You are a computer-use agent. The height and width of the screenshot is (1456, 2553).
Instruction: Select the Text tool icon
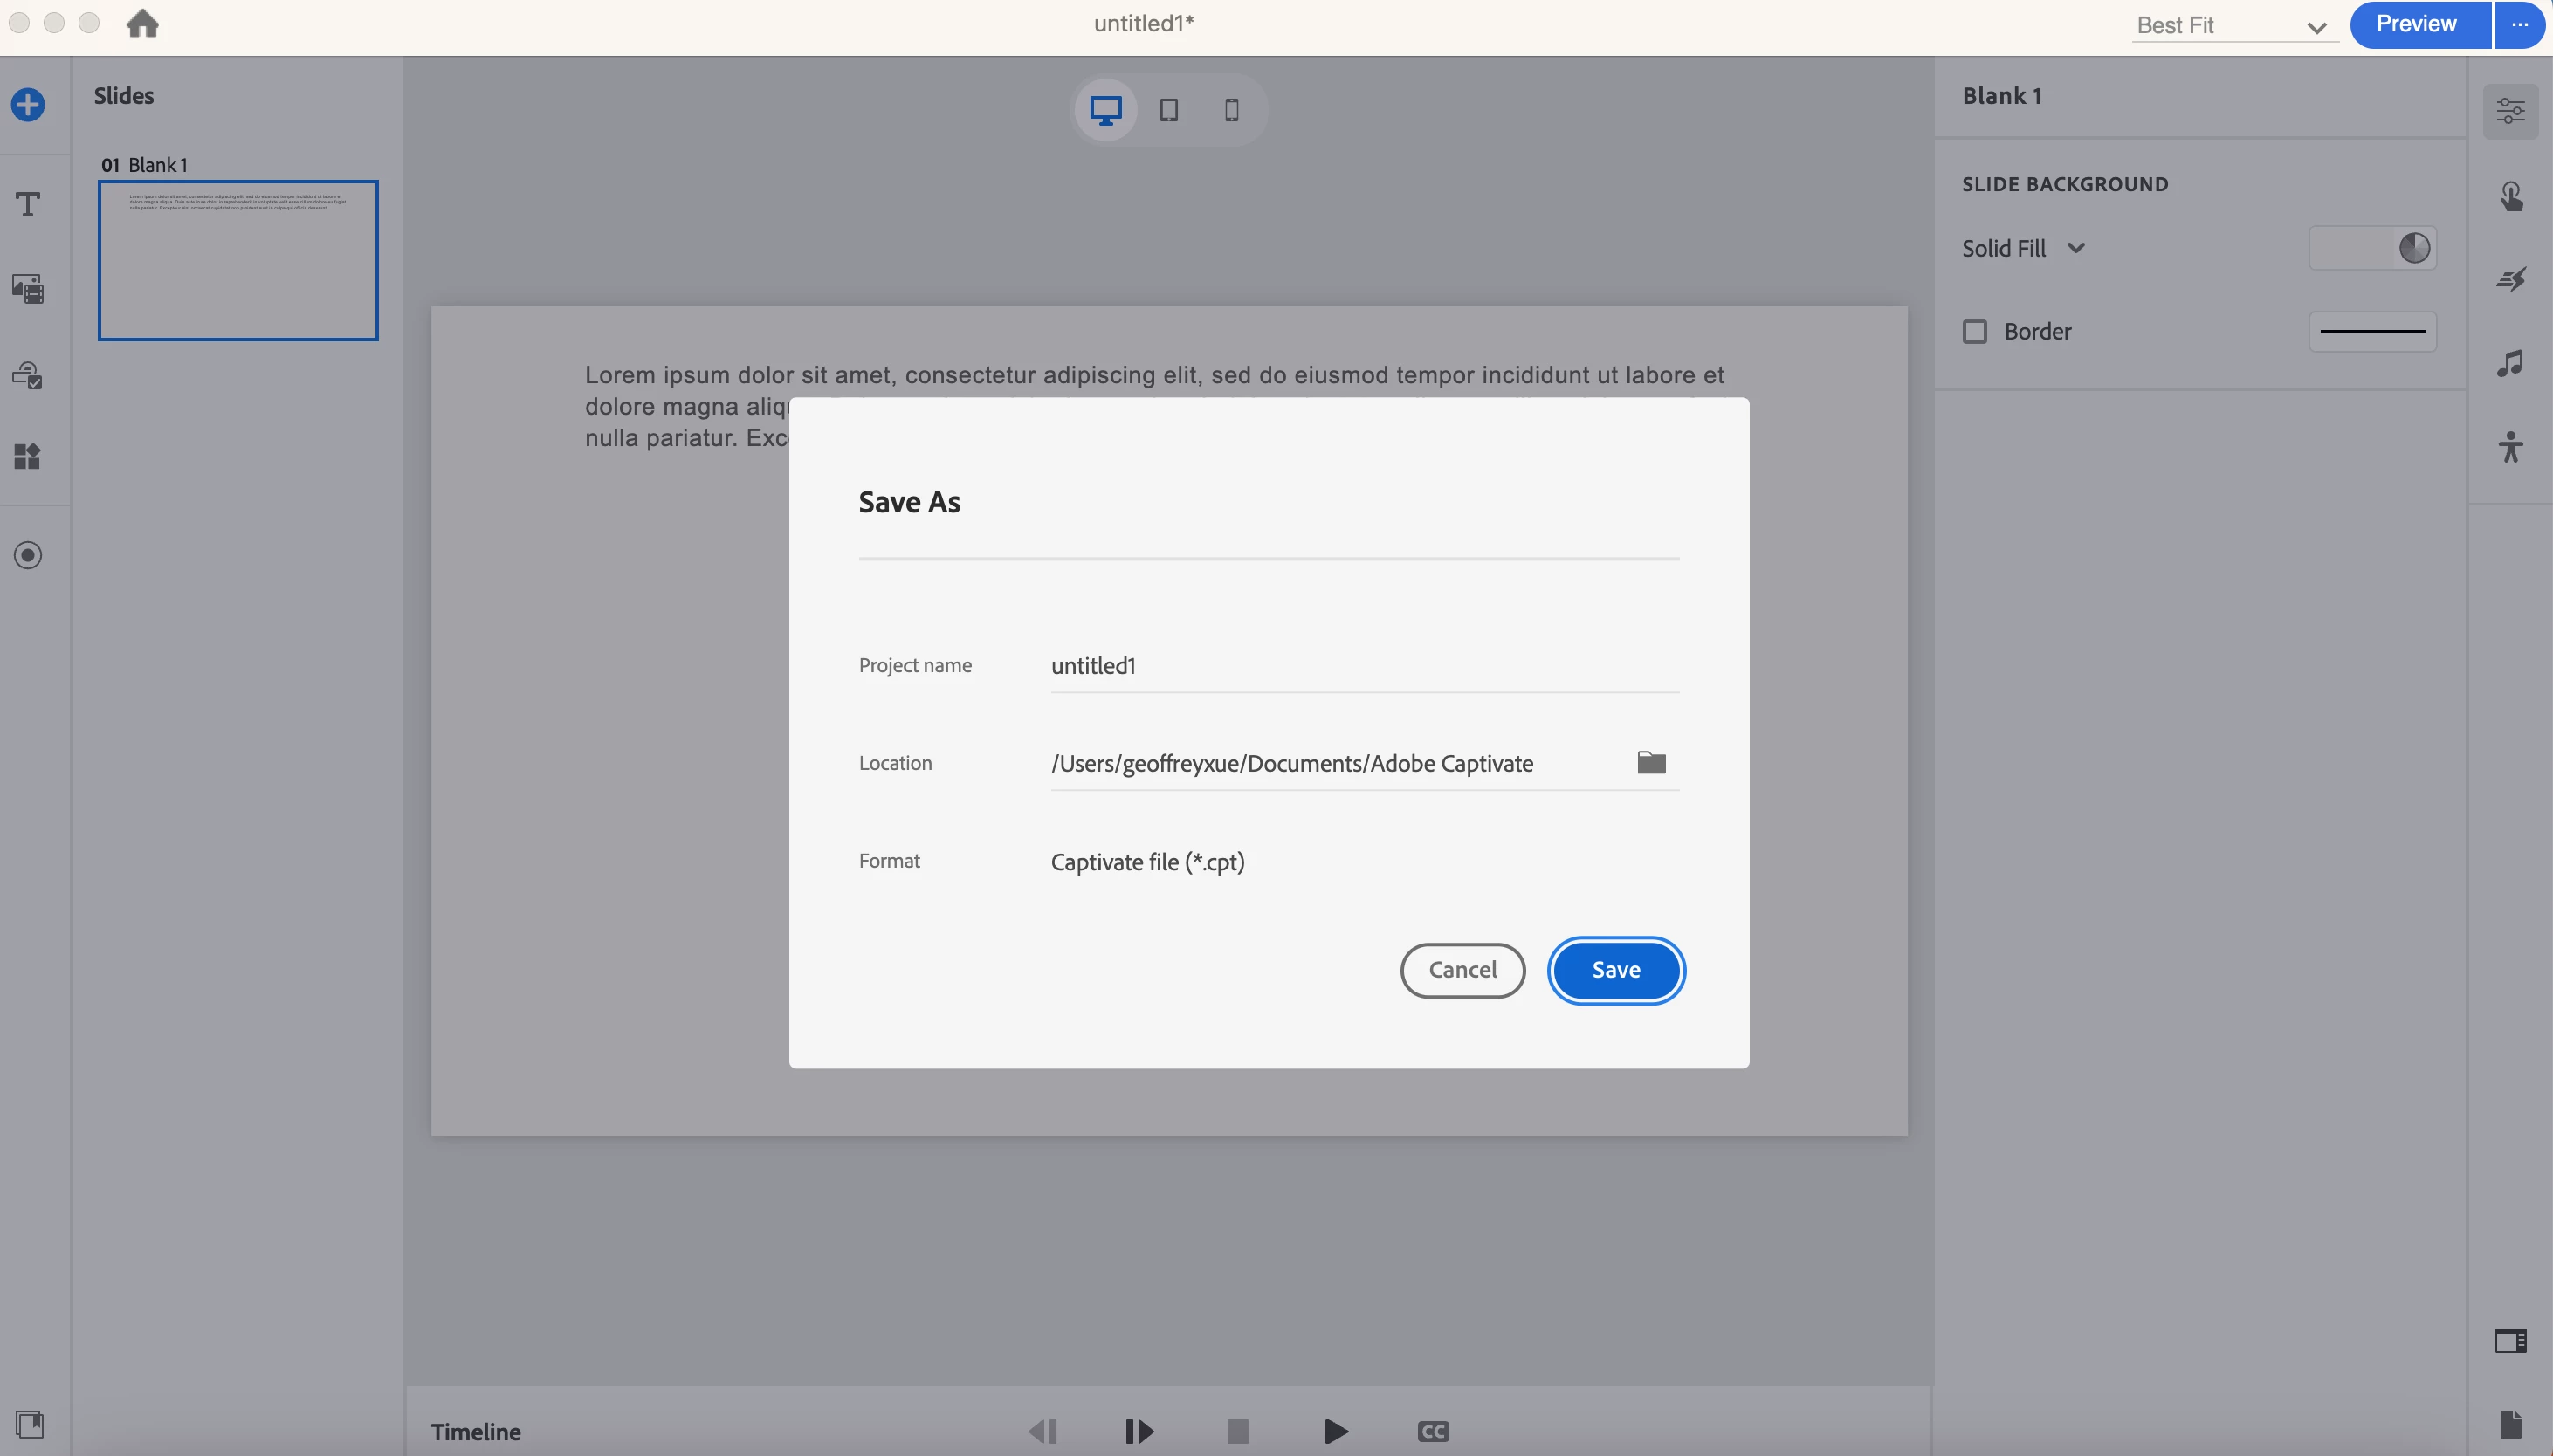click(28, 205)
